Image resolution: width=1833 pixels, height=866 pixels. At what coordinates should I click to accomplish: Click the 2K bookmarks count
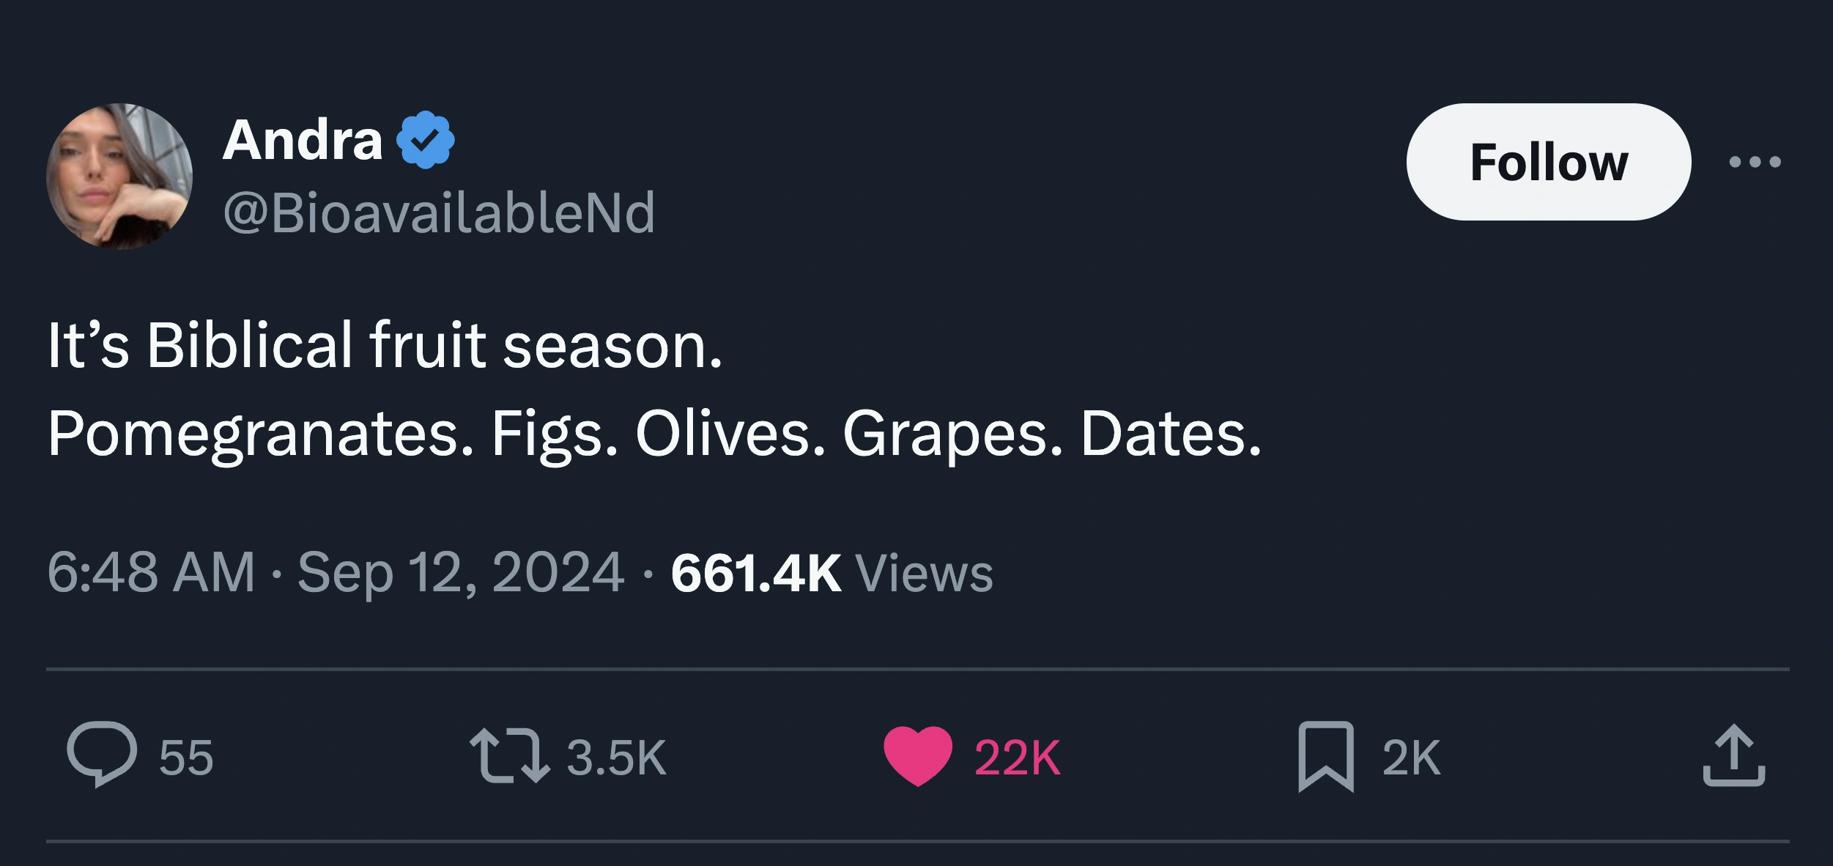[1411, 758]
